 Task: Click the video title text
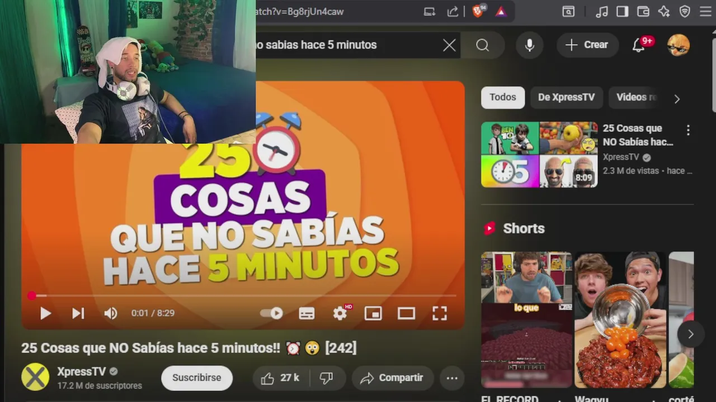click(x=189, y=348)
